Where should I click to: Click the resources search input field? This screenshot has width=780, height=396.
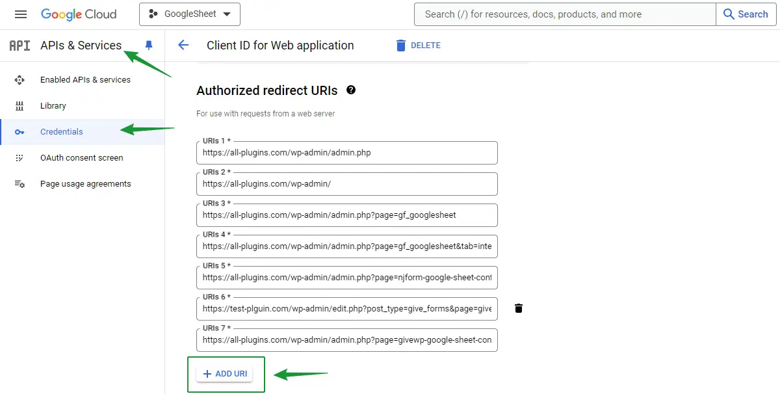(564, 14)
